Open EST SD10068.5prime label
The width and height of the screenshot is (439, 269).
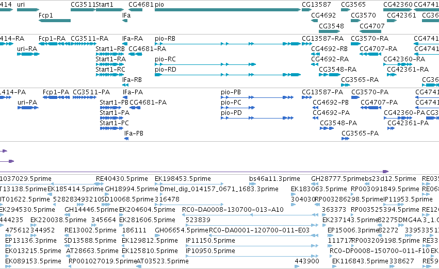tap(127, 199)
